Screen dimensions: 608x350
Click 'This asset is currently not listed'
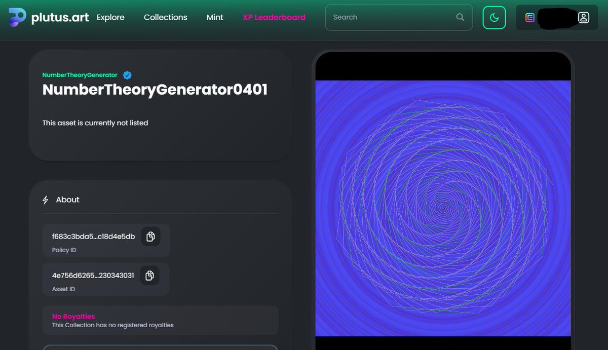[95, 123]
